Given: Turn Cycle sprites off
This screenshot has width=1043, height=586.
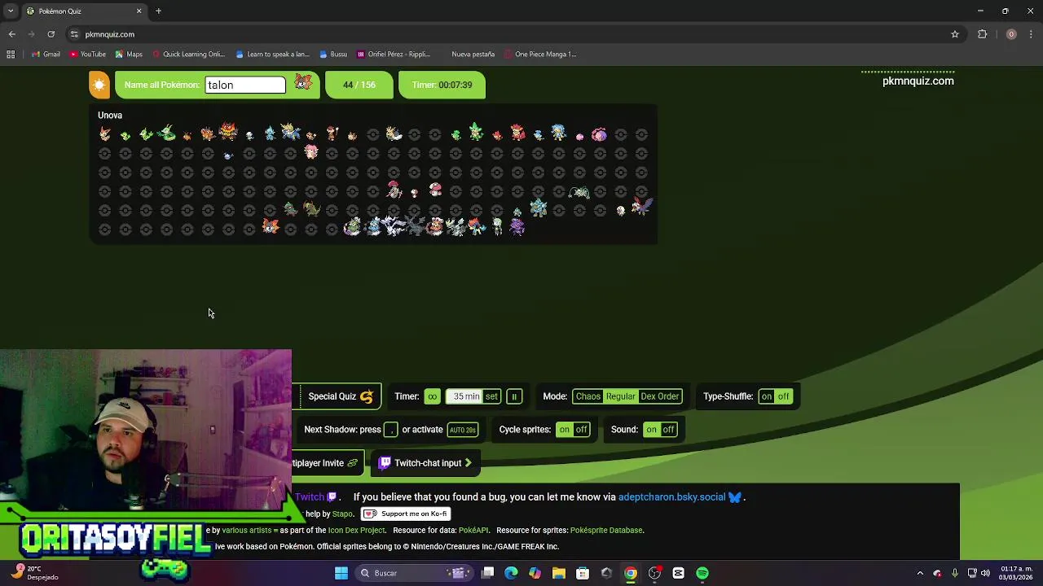Looking at the screenshot, I should [581, 430].
